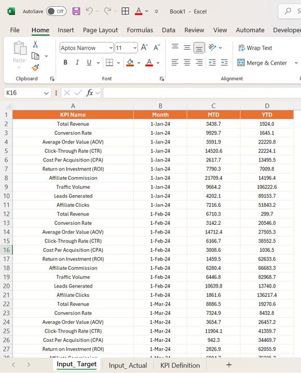Viewport: 301px width, 373px height.
Task: Open the Font settings dialog launcher
Action: 162,79
